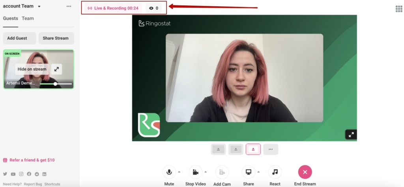Expand the stream preview to fullscreen
This screenshot has height=187, width=404.
(x=351, y=135)
